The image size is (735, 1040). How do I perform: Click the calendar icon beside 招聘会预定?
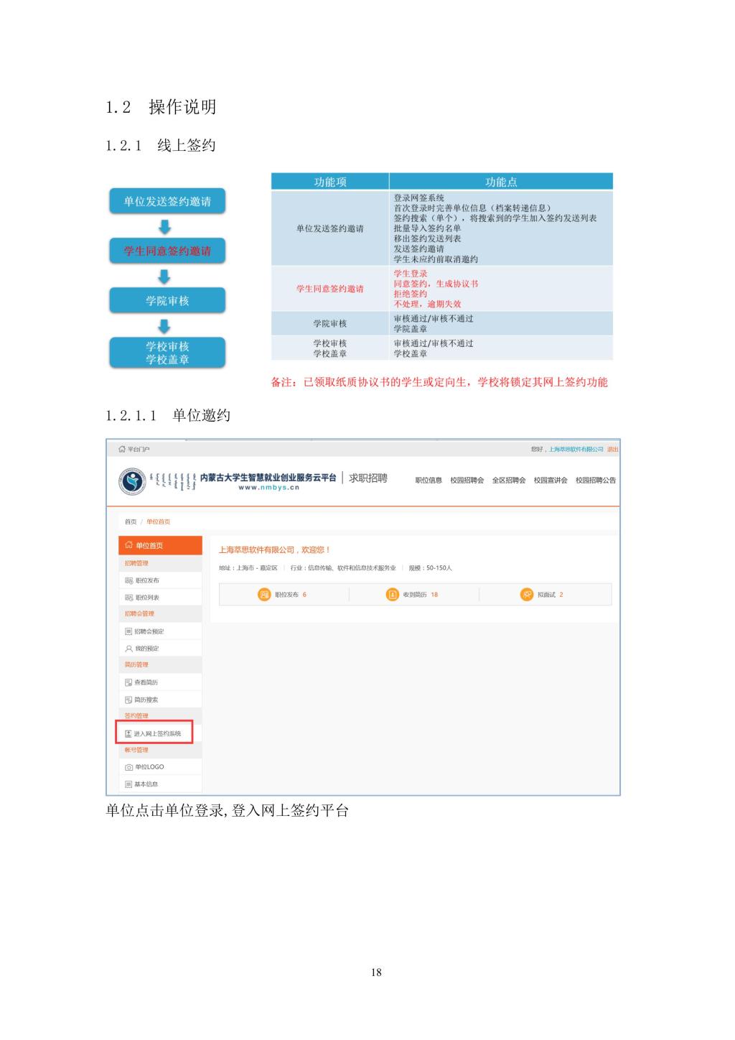point(129,631)
